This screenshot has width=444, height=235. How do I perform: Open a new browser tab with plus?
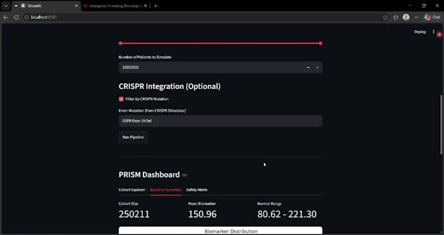(x=155, y=6)
